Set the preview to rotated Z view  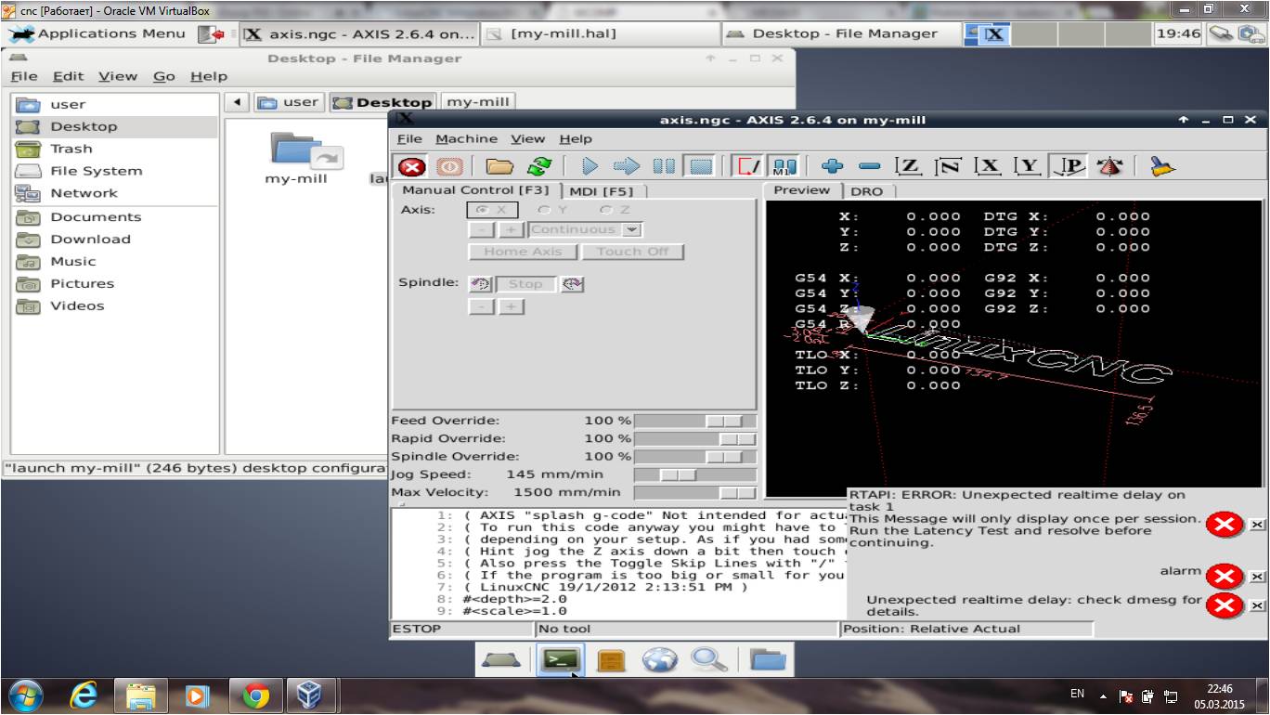click(948, 167)
